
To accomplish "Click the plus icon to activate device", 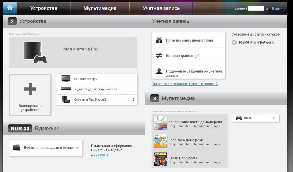I will point(30,89).
